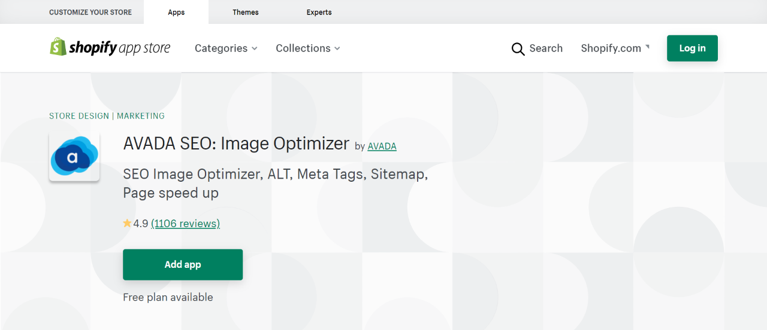Switch to the Themes tab

point(246,12)
